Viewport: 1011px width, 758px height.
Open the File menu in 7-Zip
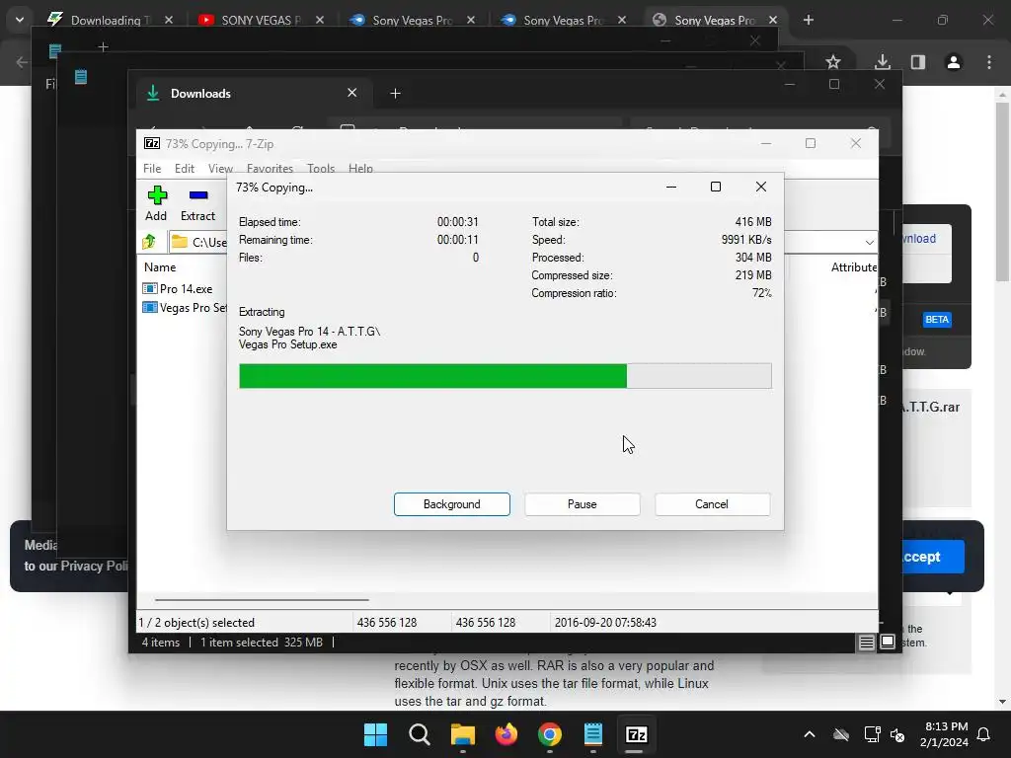152,168
